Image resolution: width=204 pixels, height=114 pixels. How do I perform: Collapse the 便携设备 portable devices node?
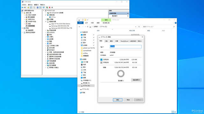click(x=46, y=15)
